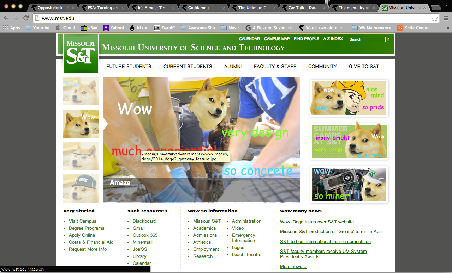Open the Costs & Financial Aid link
This screenshot has height=273, width=452.
pos(91,242)
